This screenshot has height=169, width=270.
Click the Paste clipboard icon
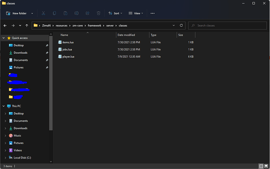click(65, 13)
